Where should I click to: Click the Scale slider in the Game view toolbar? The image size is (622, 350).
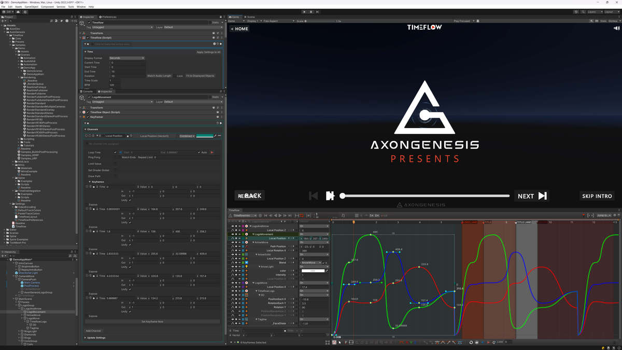point(319,21)
